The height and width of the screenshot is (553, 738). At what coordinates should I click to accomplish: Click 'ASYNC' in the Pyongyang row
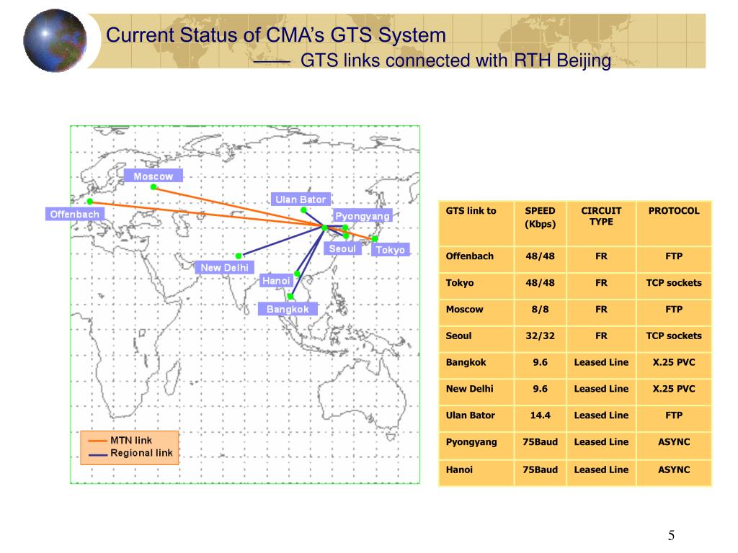[674, 442]
